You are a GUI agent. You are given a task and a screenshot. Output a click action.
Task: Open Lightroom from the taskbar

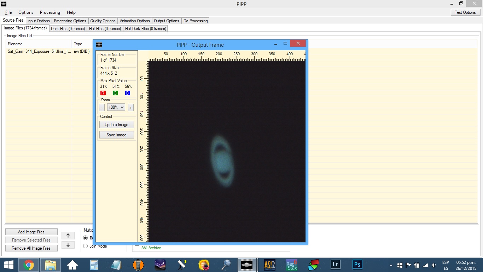pos(335,265)
